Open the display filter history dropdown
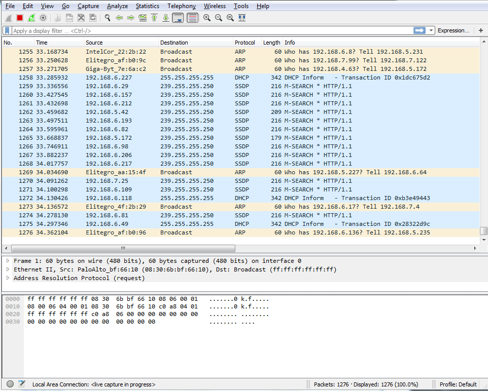The image size is (488, 391). coord(432,31)
